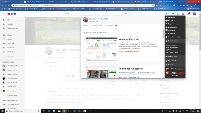Viewport: 201px width, 113px height.
Task: Collapse the Extension Tools section
Action: pos(173,41)
